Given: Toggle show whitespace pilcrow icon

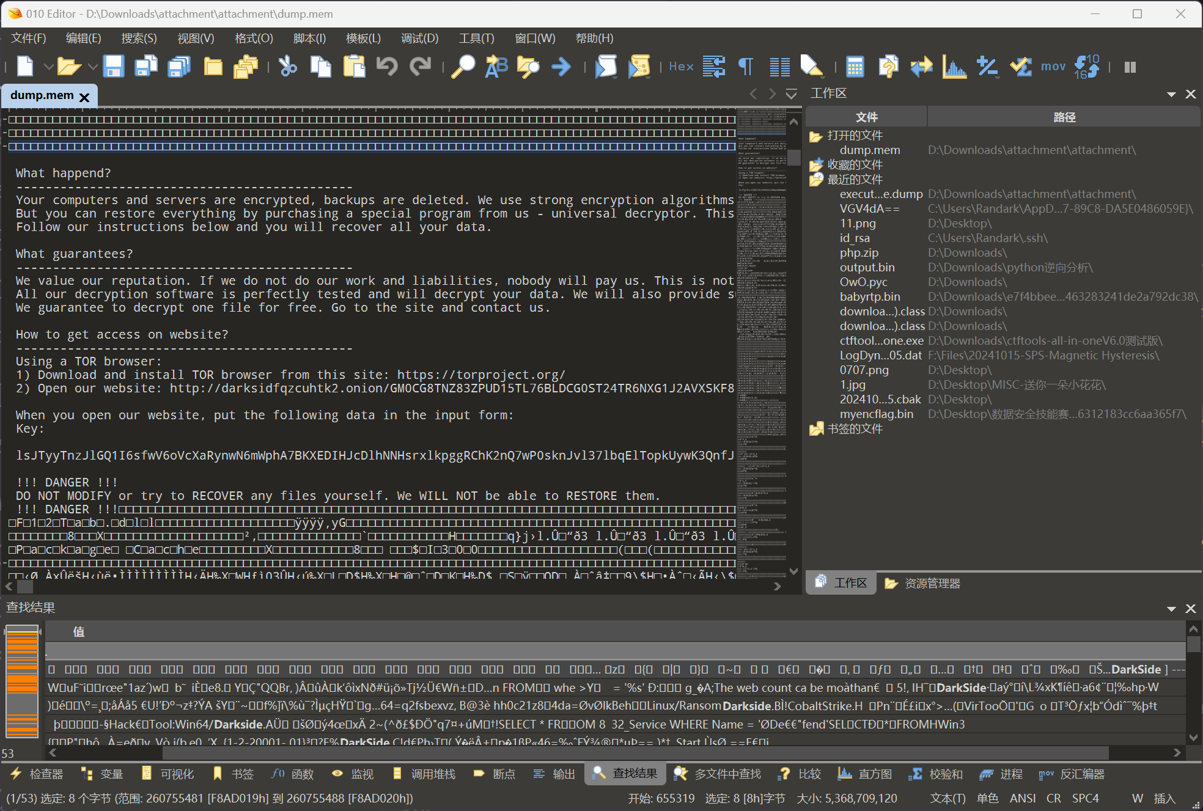Looking at the screenshot, I should click(x=746, y=66).
